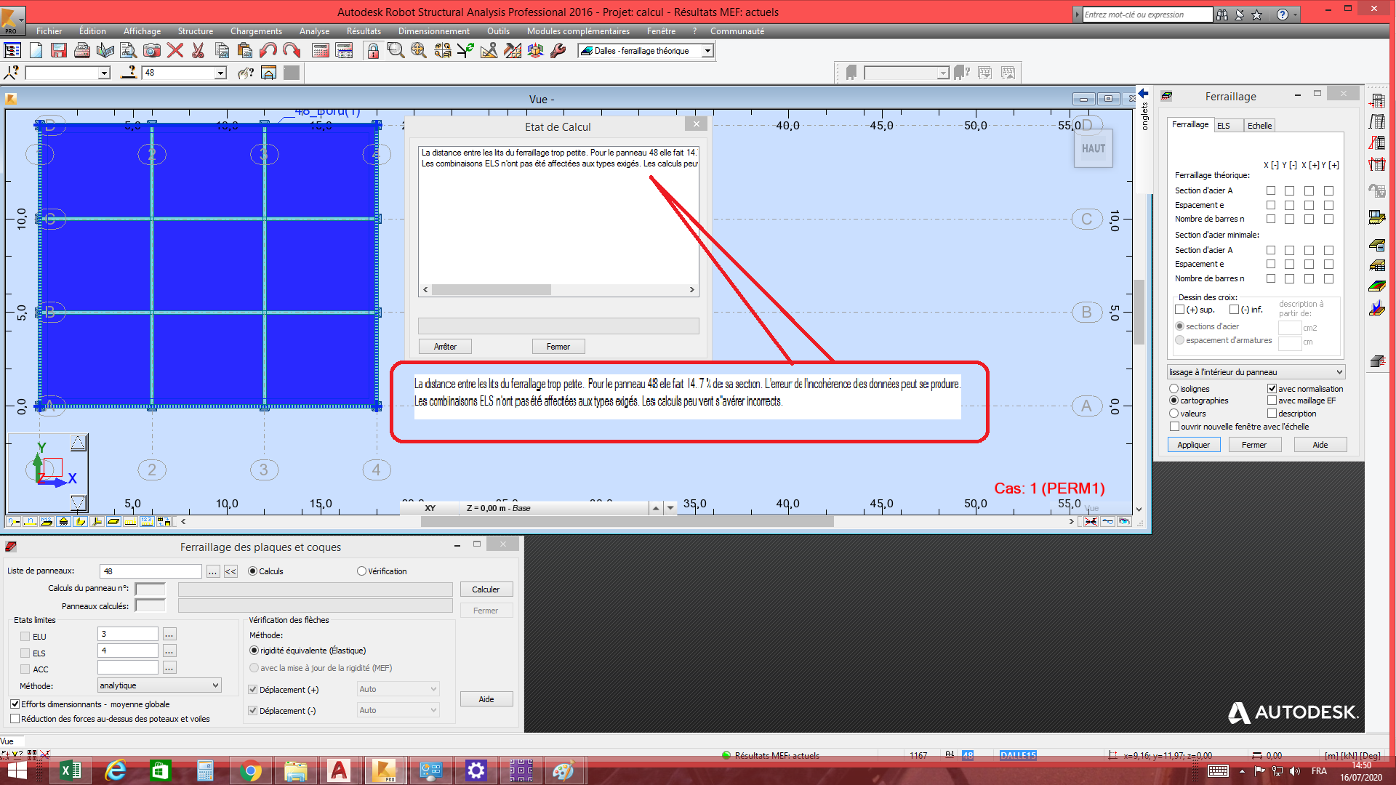Click the node selection question icon
Screen dimensions: 1396x785
click(x=12, y=73)
